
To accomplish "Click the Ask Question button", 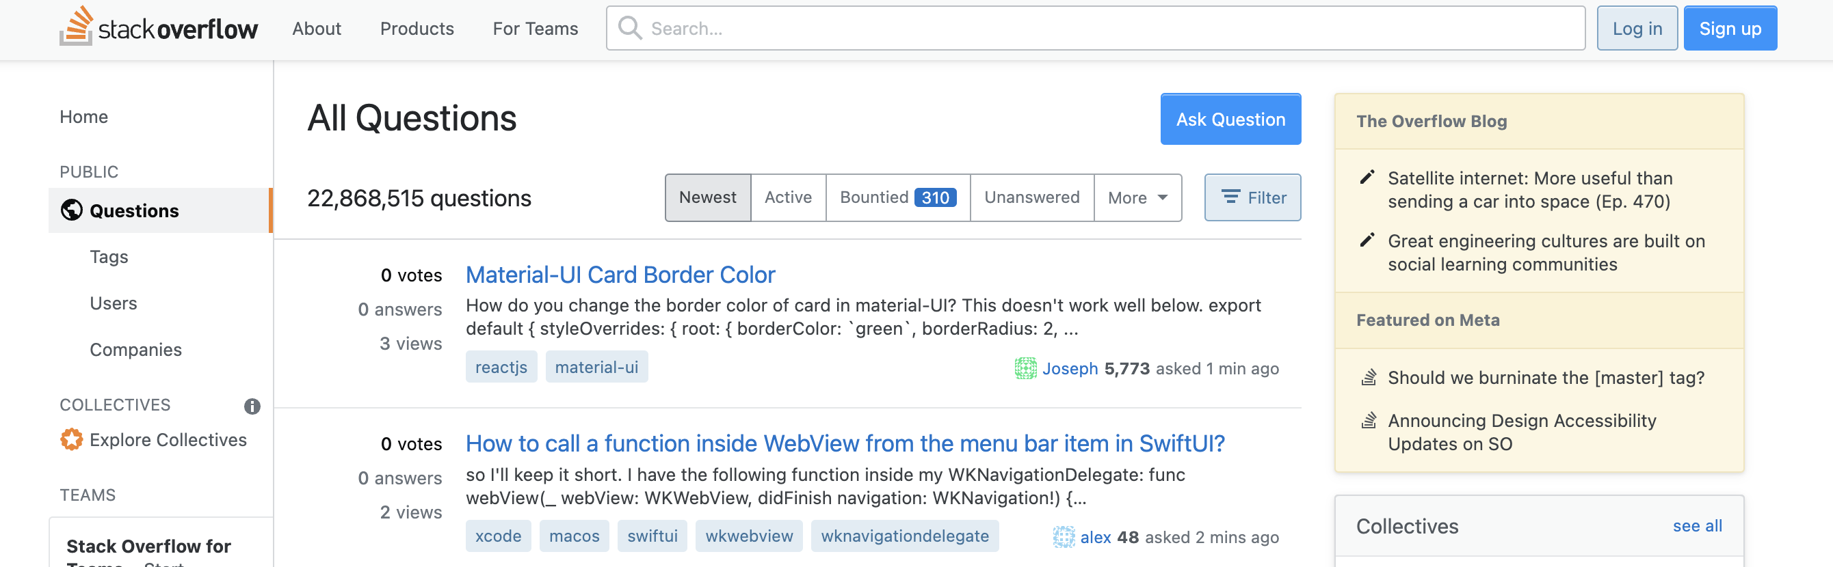I will pos(1230,120).
